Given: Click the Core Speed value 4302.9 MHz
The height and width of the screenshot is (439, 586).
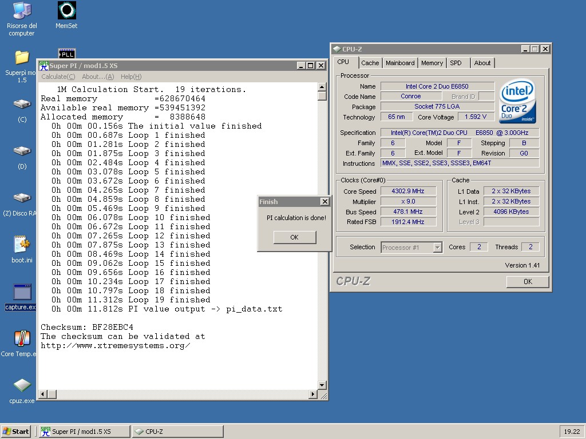Looking at the screenshot, I should point(408,191).
